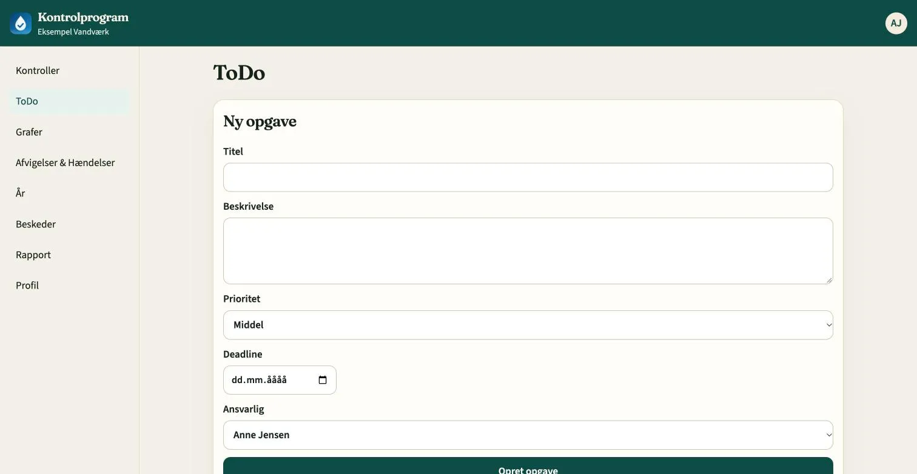Click the Ny opgave heading

[x=260, y=121]
